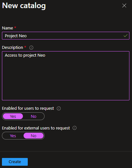
Task: Show info for Enabled for users to request
Action: coord(59,108)
